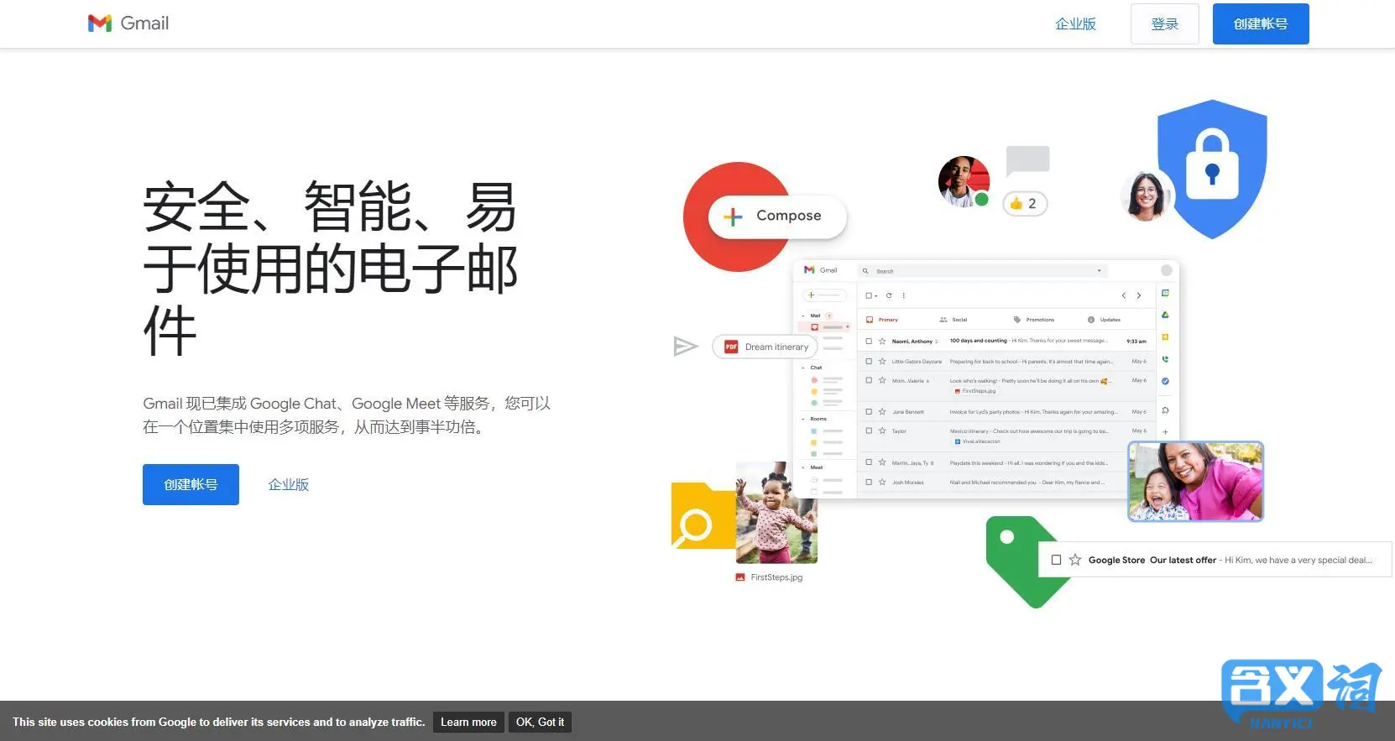Click Learn more in the cookie banner

tap(468, 722)
